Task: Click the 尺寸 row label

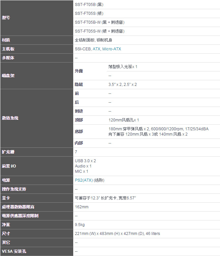Action: click(x=6, y=234)
